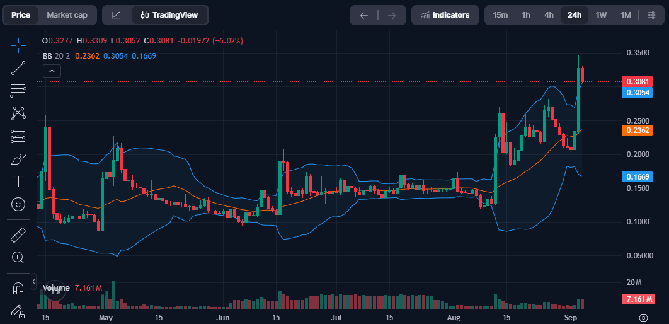Open chart settings sliders icon

coord(651,15)
